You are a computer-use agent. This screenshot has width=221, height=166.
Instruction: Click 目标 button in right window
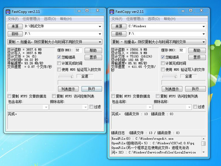coord(119,34)
